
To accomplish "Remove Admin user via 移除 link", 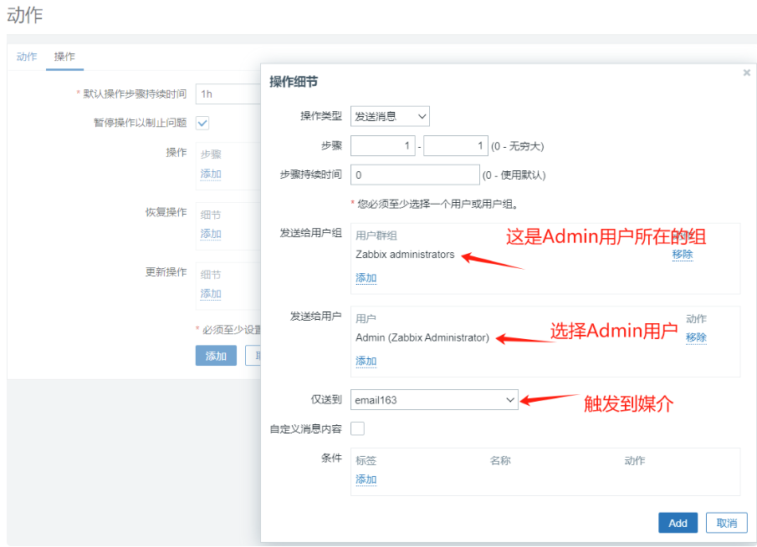I will point(696,337).
